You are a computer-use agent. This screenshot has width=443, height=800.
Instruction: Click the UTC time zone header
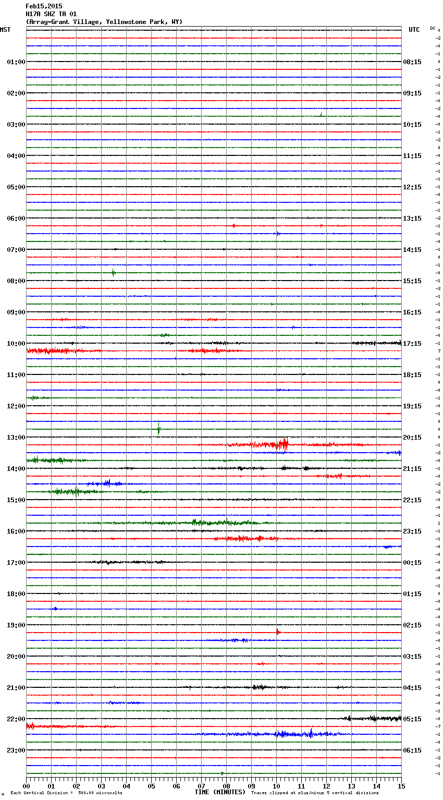[x=414, y=30]
